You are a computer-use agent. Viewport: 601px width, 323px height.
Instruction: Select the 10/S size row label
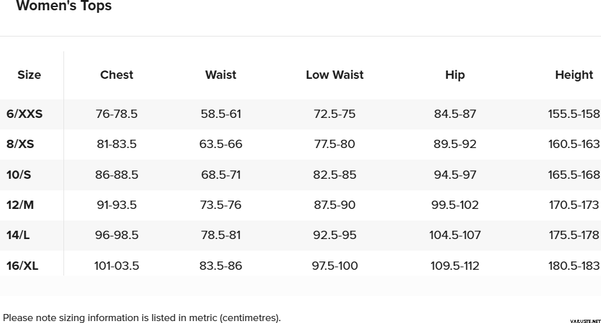[x=19, y=175]
